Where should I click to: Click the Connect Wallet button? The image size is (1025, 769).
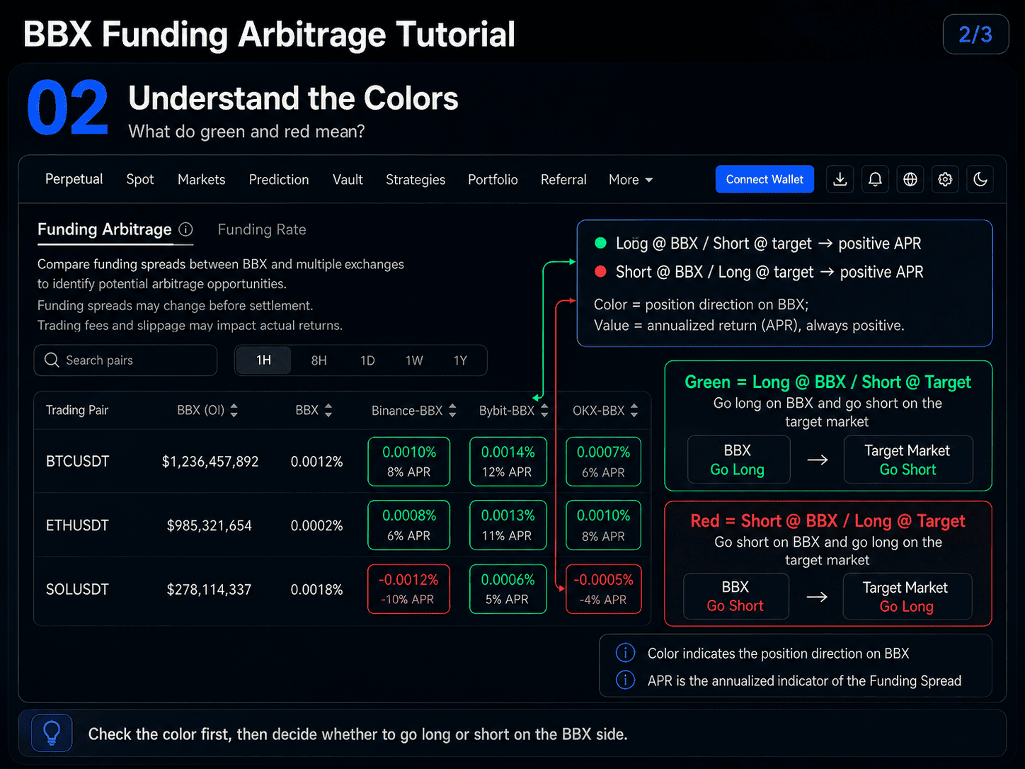(765, 179)
